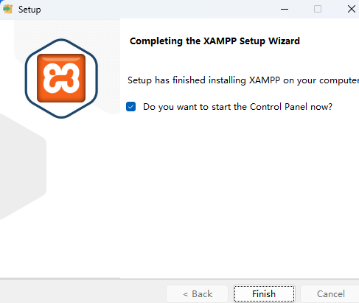Screen dimensions: 359x303
Task: Click the separator line above the buttons
Action: [x=179, y=279]
